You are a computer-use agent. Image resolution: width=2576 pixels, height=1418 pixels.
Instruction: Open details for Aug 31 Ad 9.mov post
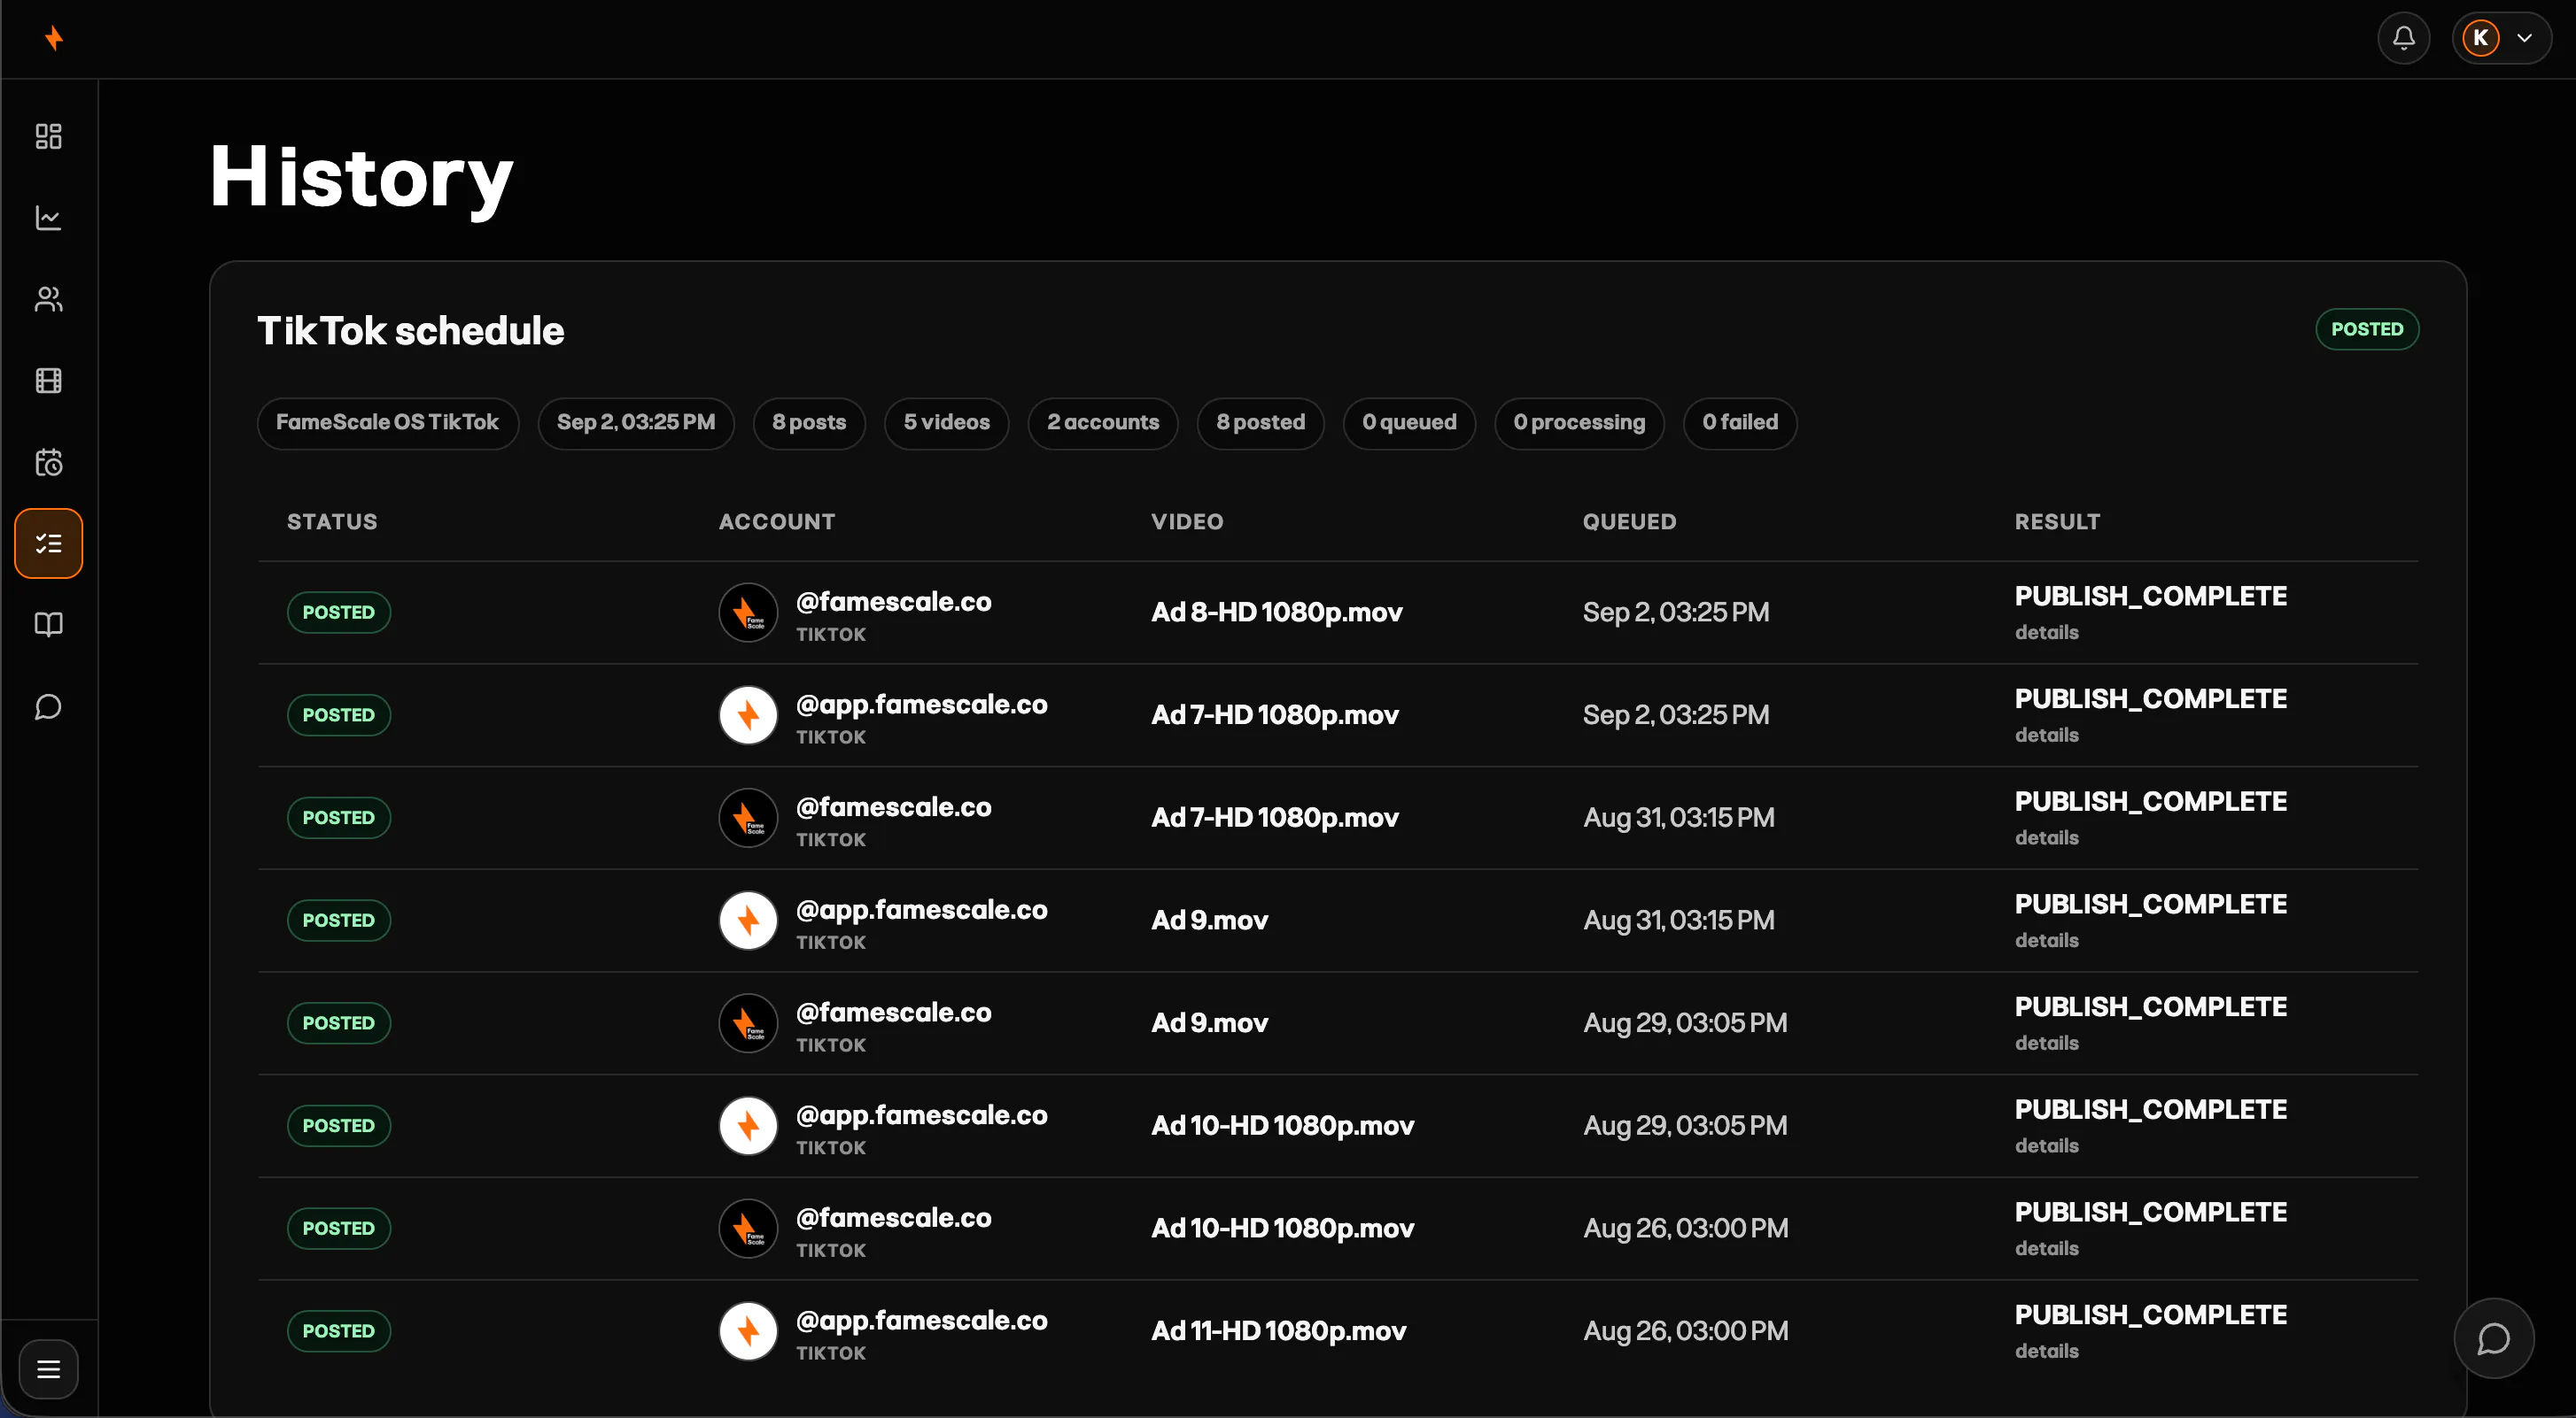[2047, 941]
